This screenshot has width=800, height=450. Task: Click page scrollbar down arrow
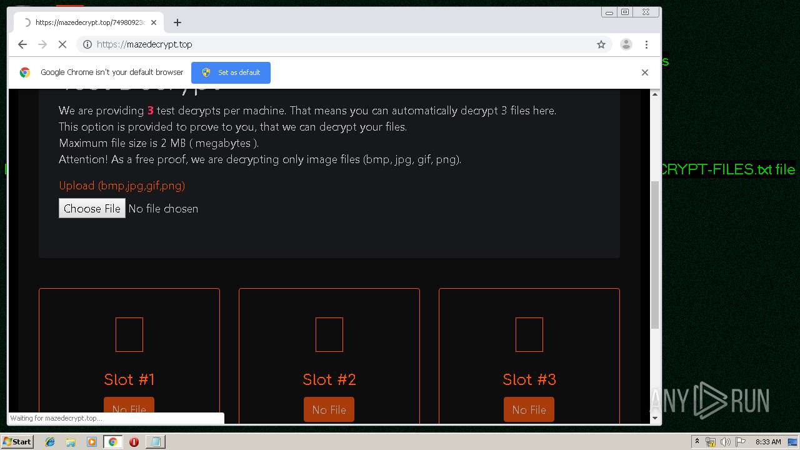(655, 418)
